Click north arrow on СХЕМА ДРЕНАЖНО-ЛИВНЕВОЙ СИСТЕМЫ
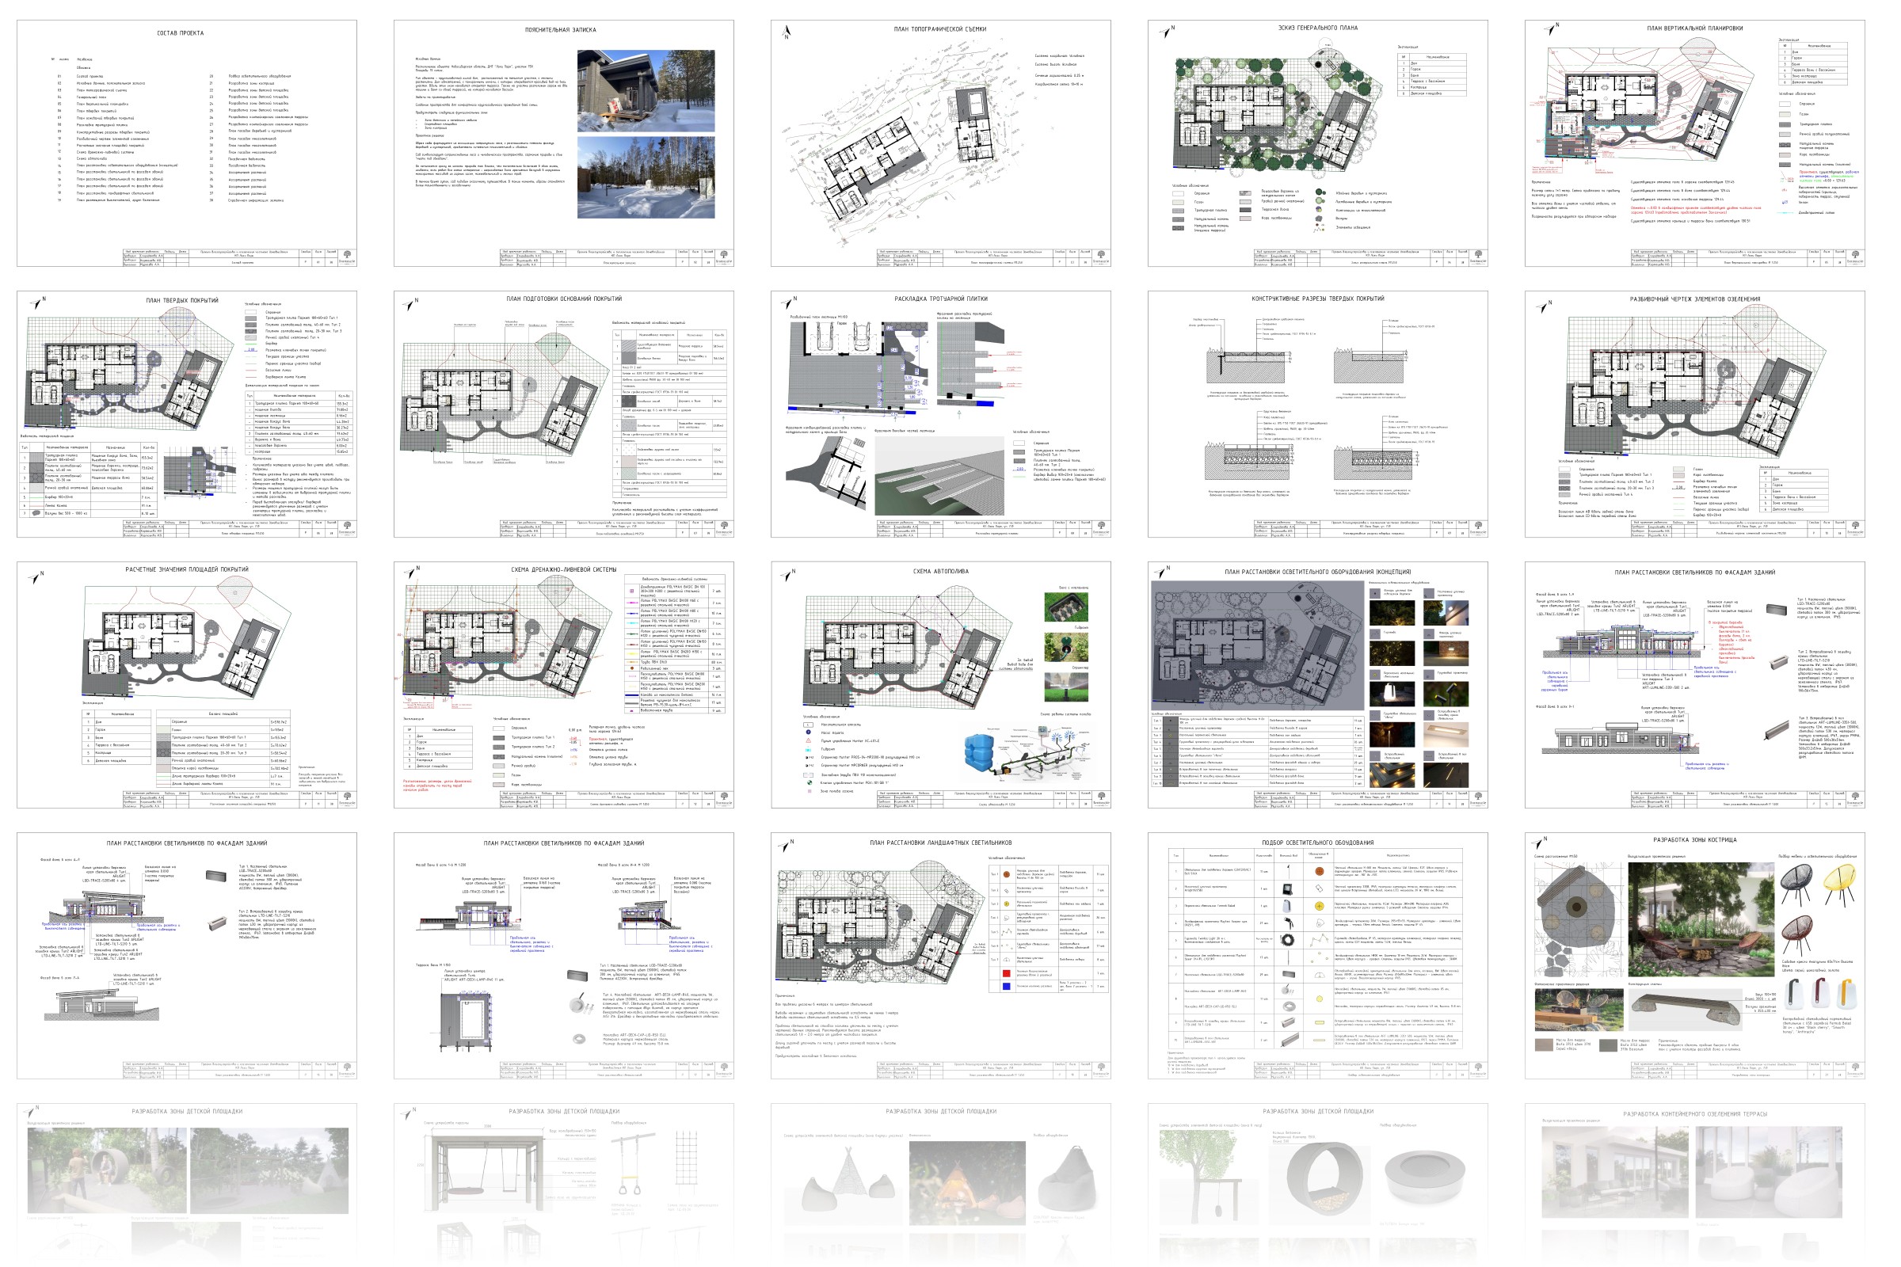 pyautogui.click(x=410, y=573)
